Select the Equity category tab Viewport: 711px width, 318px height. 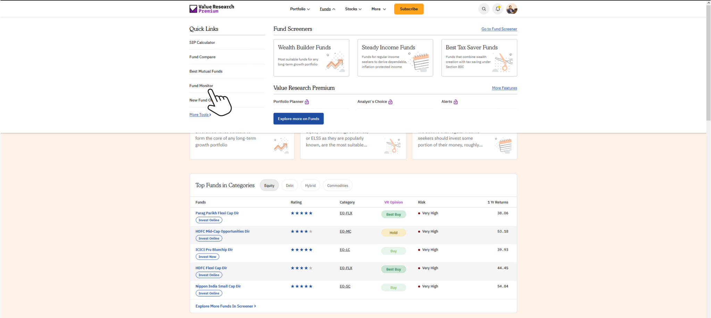click(269, 185)
